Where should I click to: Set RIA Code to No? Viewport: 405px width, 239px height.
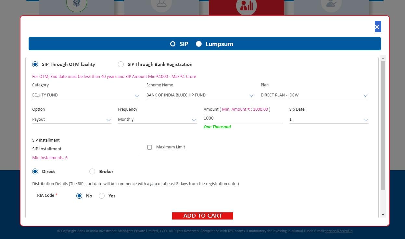pos(79,196)
